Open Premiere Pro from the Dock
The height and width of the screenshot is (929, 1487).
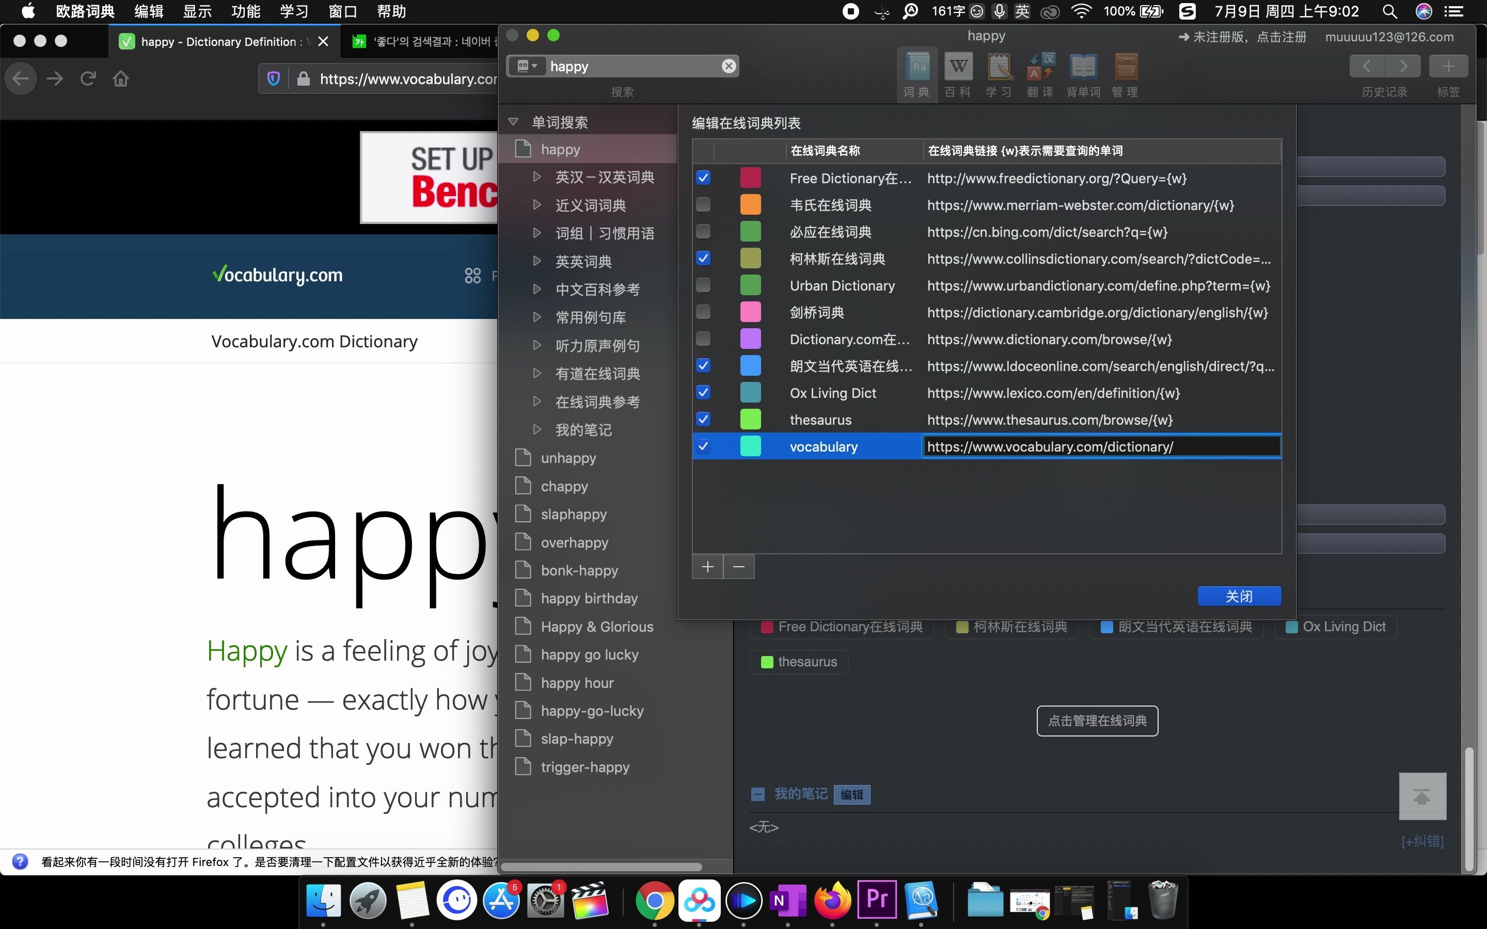[x=877, y=901]
